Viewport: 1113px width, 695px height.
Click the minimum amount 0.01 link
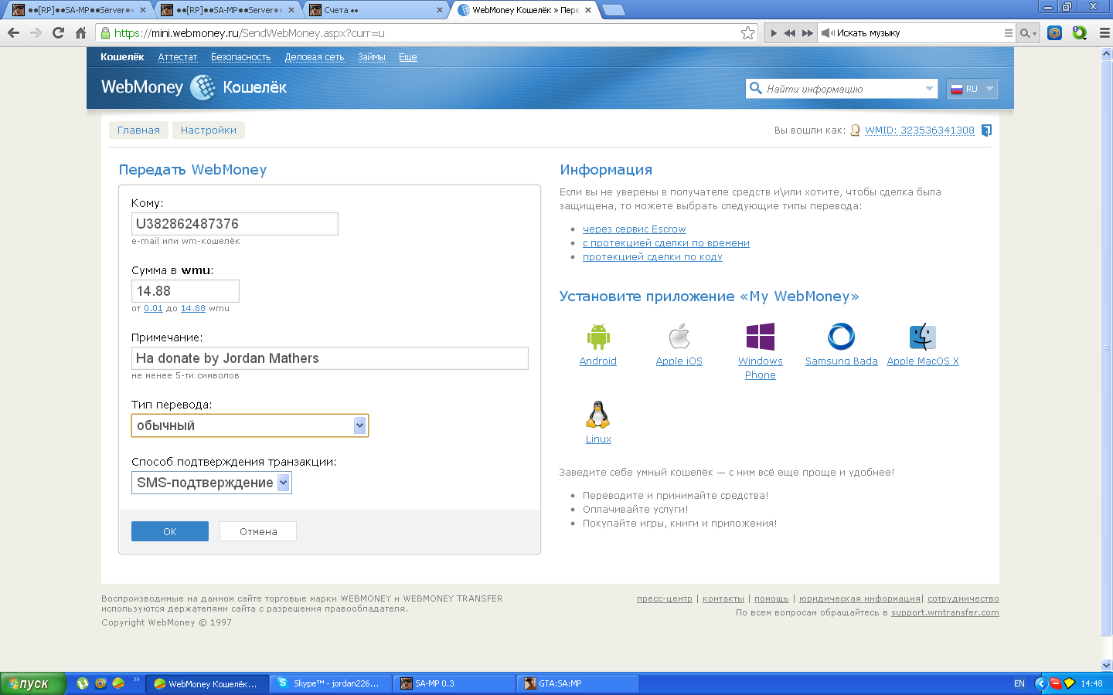click(x=153, y=308)
